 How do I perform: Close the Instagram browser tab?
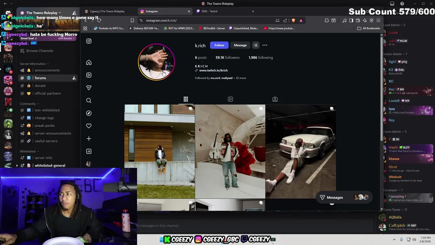[189, 11]
